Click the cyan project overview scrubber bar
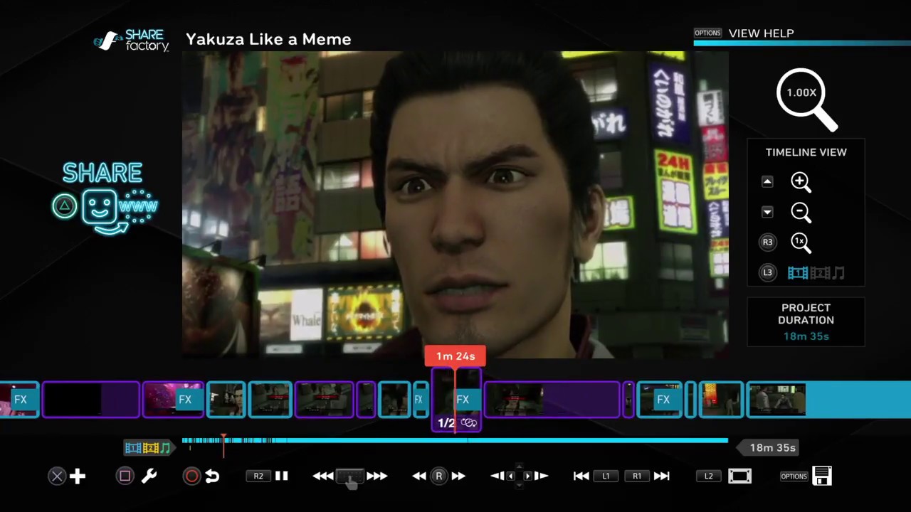 pos(455,442)
